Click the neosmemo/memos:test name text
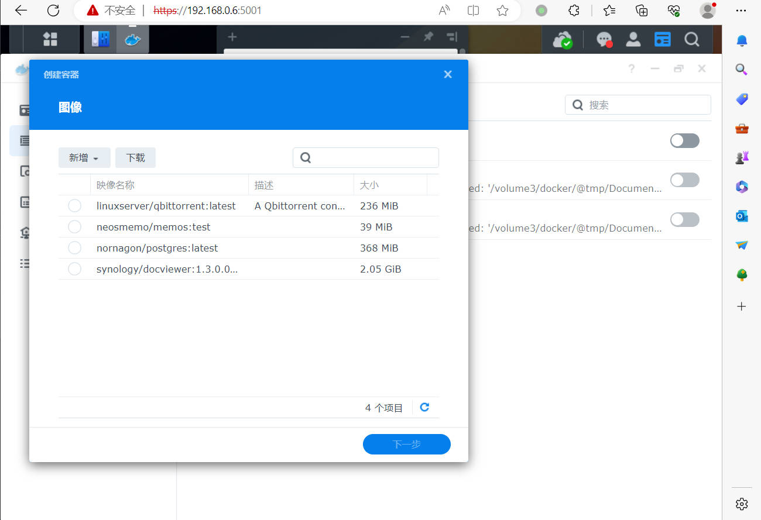 click(x=153, y=227)
